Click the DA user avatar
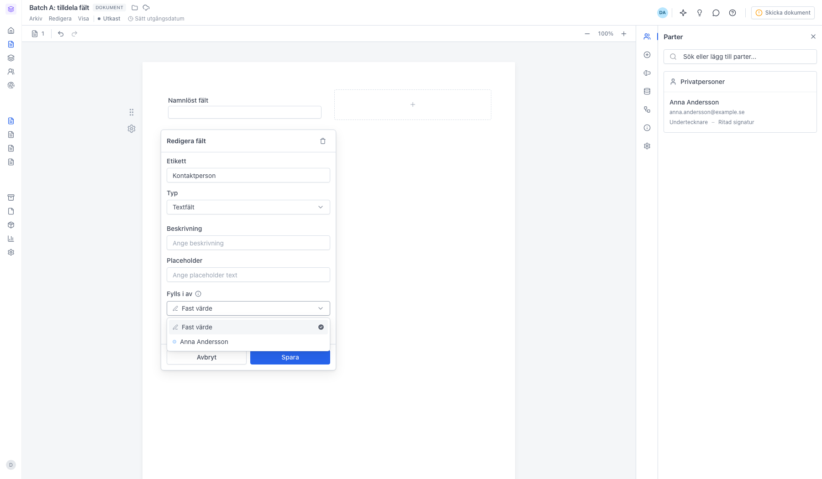The height and width of the screenshot is (479, 822). (663, 13)
